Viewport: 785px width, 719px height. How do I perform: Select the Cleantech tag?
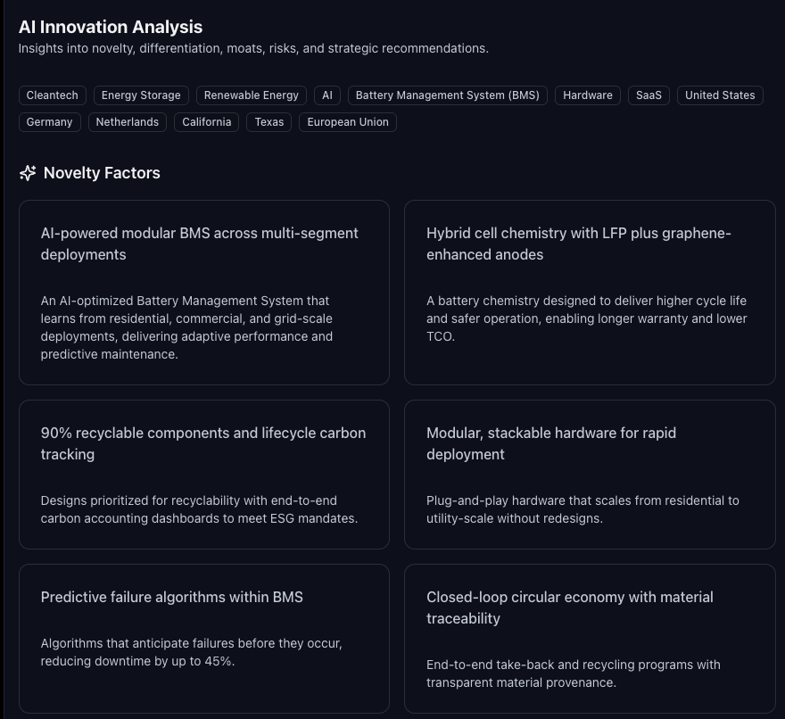pos(53,95)
